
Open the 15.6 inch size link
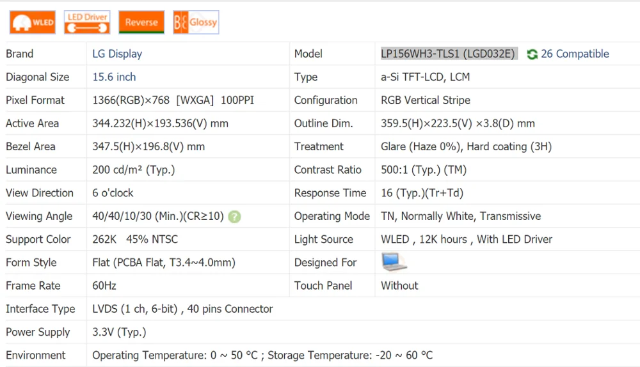(114, 77)
